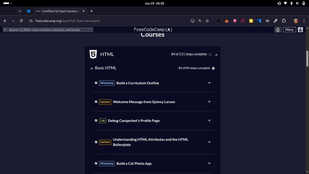Click the browser forward arrow
Screen dimensions: 309x174
coord(13,21)
